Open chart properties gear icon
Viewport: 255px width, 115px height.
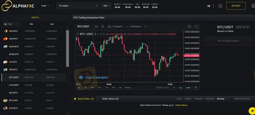pyautogui.click(x=189, y=26)
